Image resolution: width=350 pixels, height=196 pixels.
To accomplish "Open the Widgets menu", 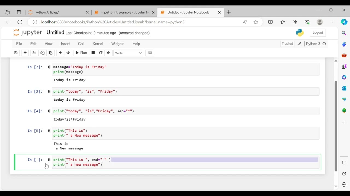I will click(118, 44).
